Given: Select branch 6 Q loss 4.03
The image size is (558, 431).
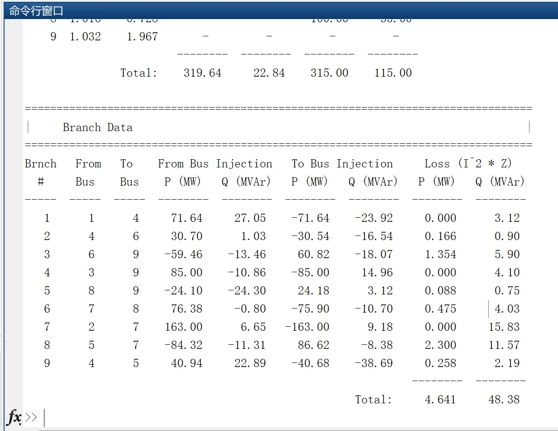Looking at the screenshot, I should (x=507, y=309).
